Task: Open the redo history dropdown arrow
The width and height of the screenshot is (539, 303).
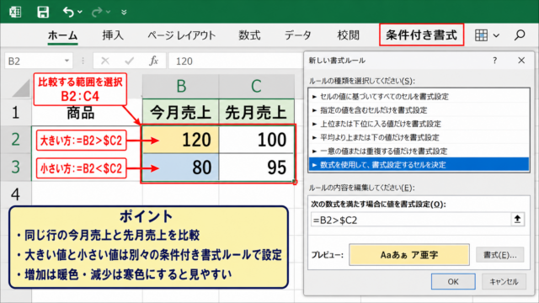Action: coord(108,12)
